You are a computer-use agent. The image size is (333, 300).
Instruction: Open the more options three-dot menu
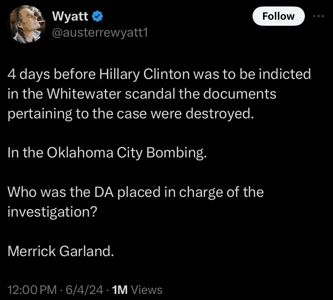(318, 17)
